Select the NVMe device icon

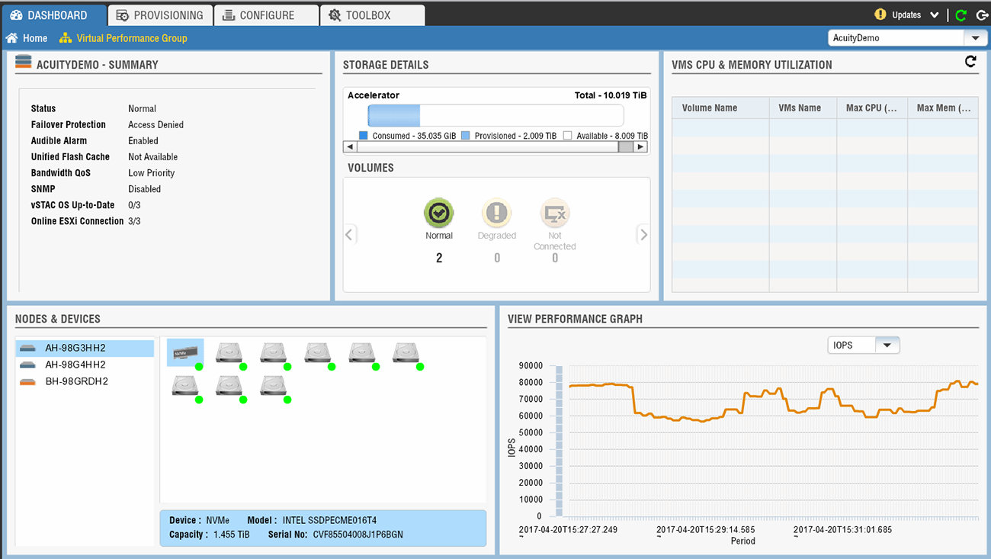(x=184, y=352)
